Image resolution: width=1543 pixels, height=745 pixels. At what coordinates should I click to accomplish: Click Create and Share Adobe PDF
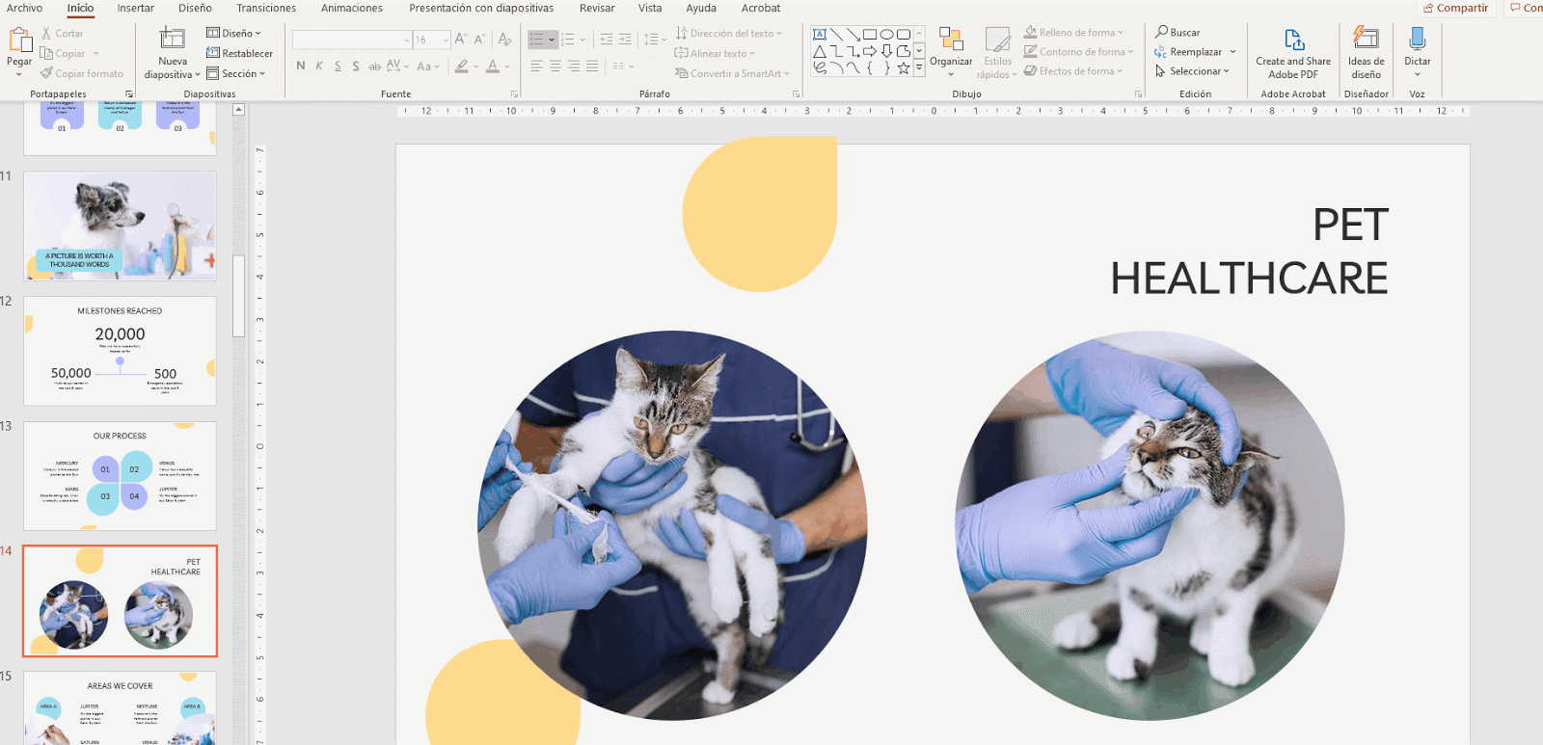coord(1293,53)
